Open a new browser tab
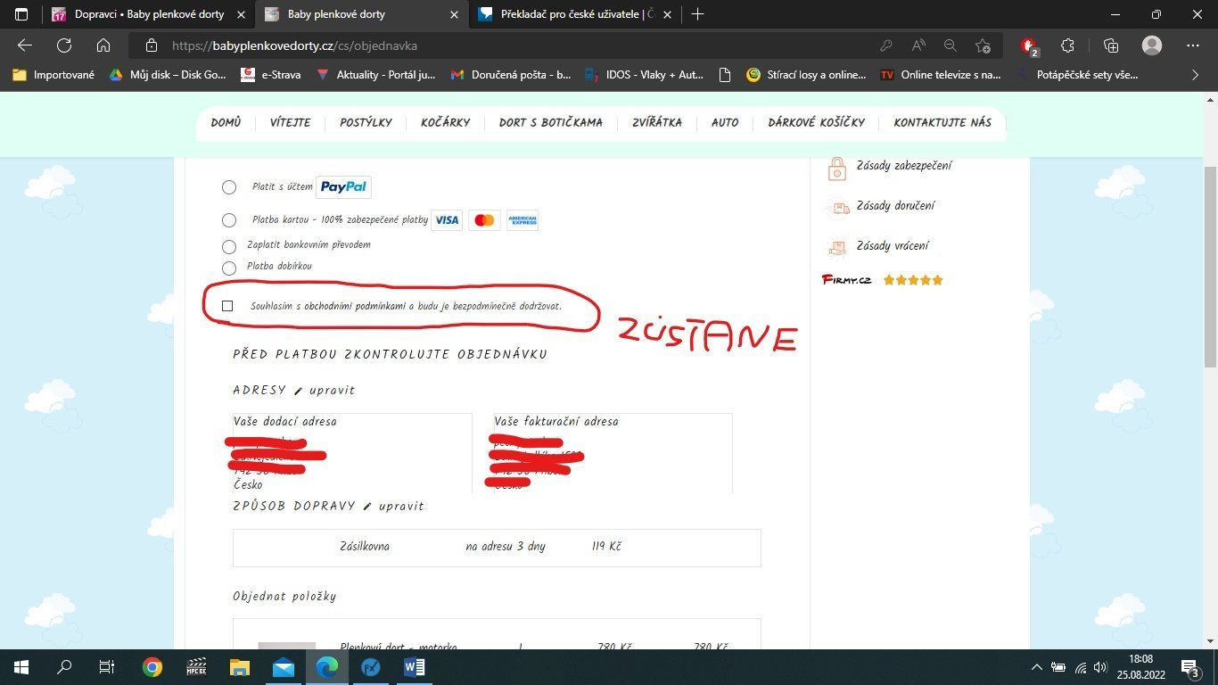The image size is (1218, 685). (x=697, y=14)
